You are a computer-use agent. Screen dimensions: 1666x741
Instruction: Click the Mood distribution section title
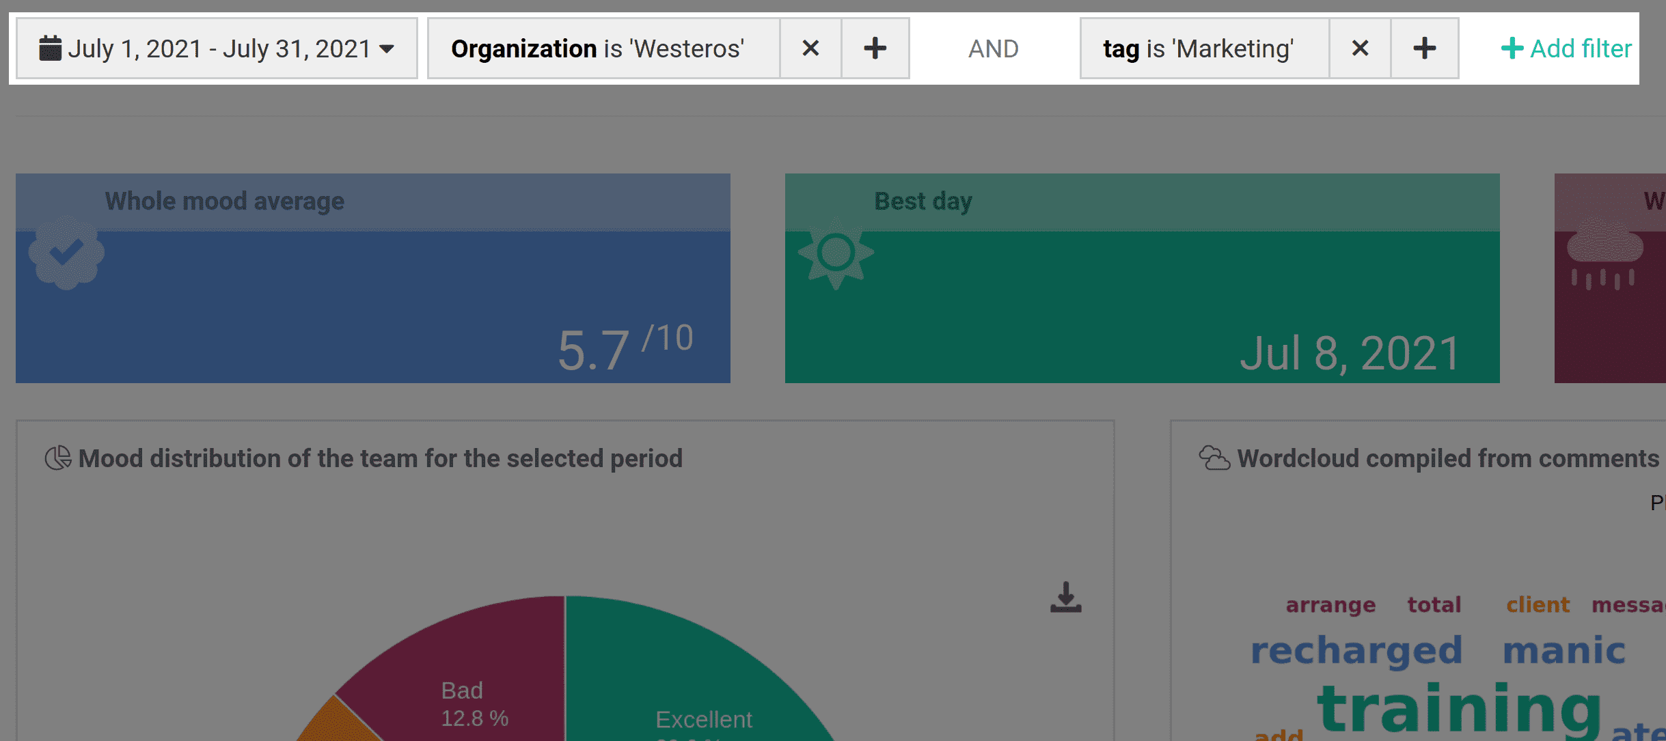pyautogui.click(x=381, y=458)
